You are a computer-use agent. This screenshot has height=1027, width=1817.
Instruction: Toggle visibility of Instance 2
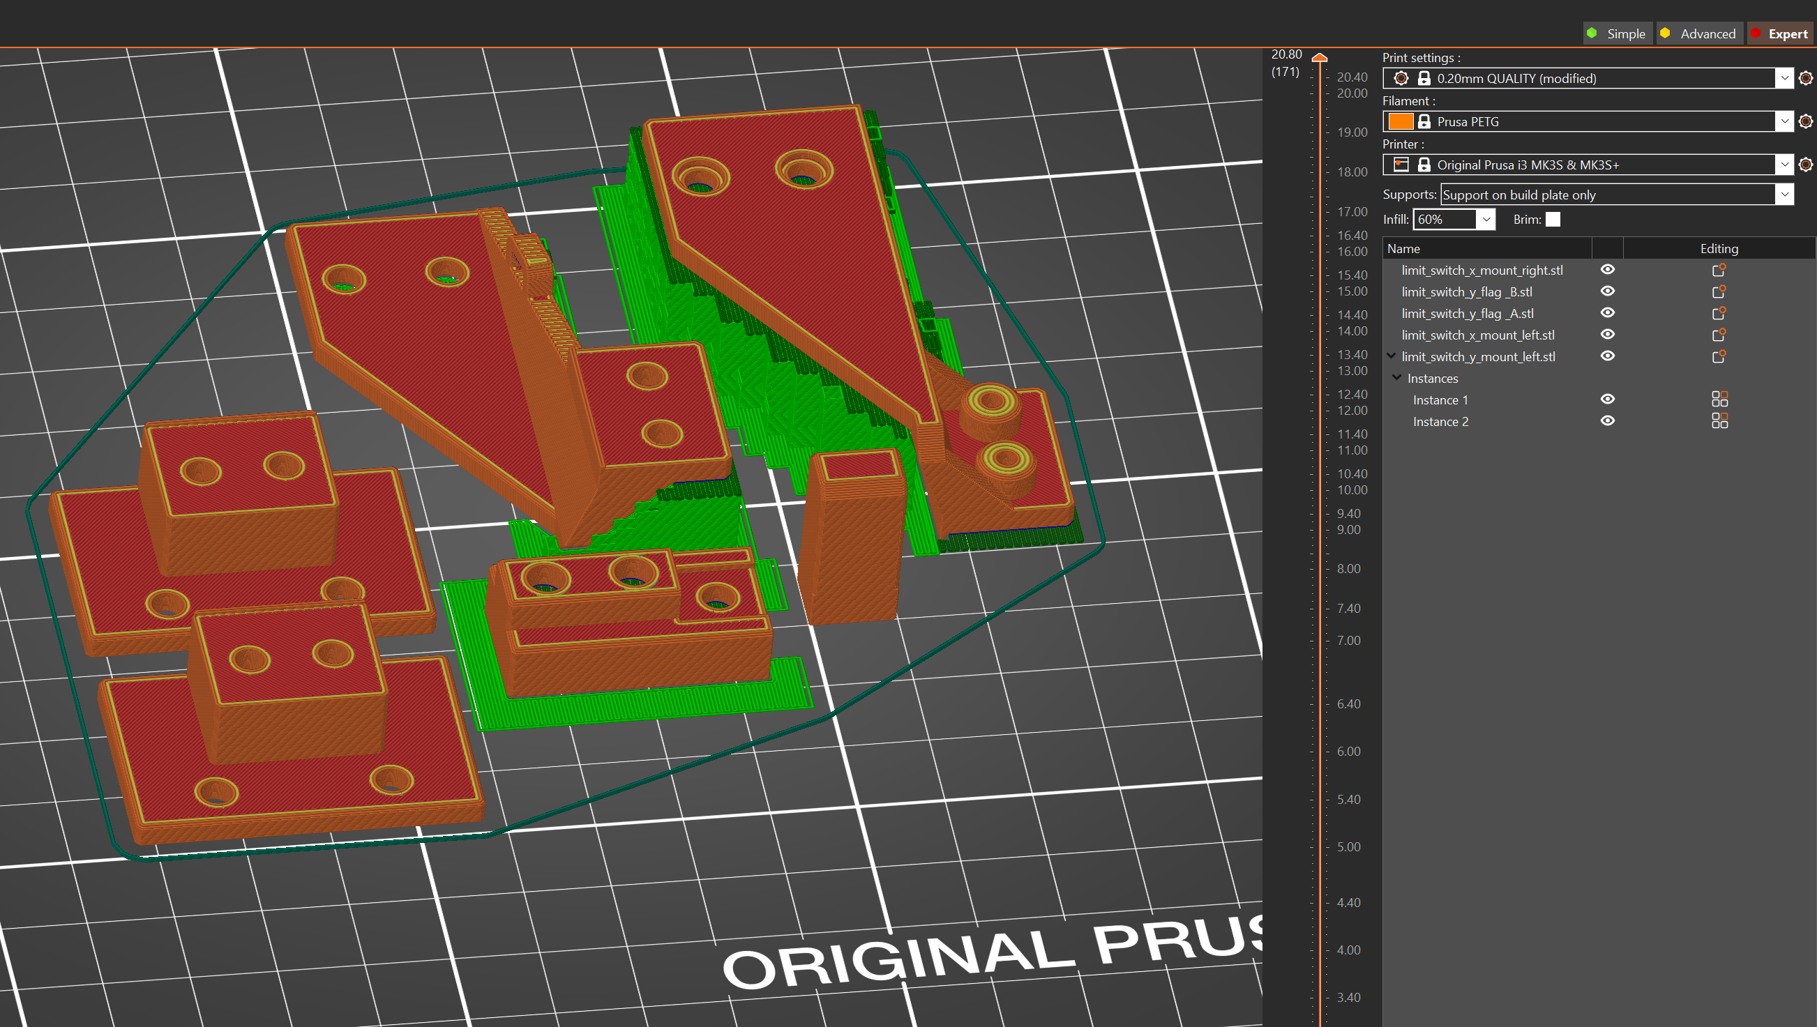tap(1608, 421)
